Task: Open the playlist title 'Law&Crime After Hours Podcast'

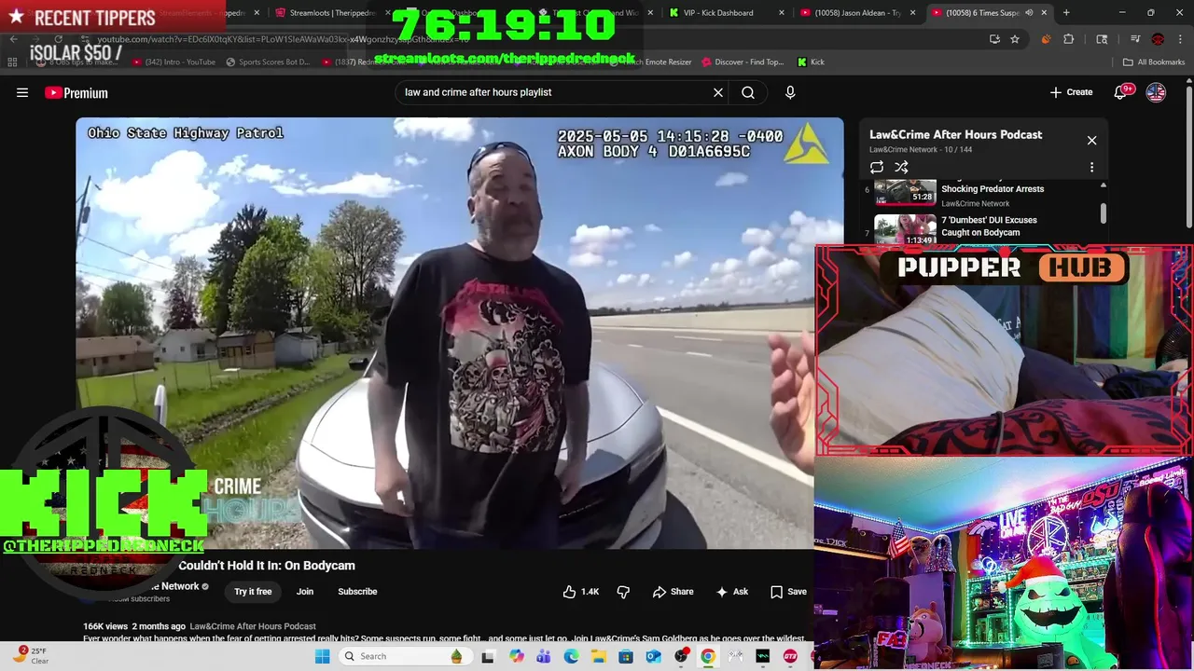Action: (955, 134)
